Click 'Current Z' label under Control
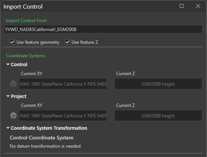Image resolution: width=207 pixels, height=157 pixels. (126, 74)
